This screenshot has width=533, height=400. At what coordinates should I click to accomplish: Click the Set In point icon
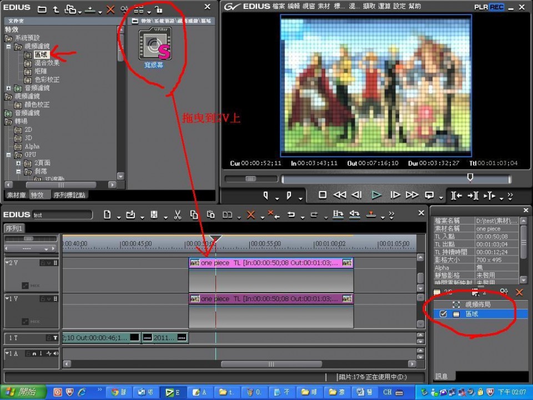[x=266, y=195]
